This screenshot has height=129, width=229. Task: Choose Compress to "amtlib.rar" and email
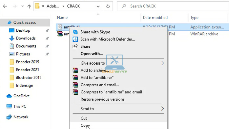tap(111, 92)
